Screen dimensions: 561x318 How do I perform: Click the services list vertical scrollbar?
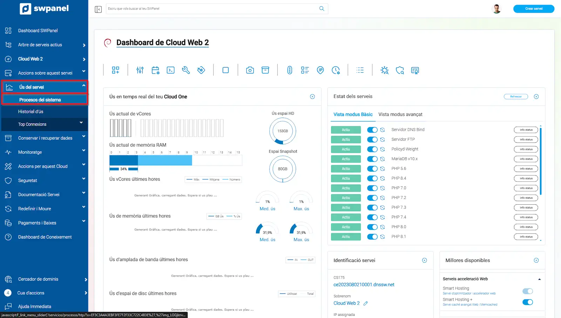(x=541, y=161)
